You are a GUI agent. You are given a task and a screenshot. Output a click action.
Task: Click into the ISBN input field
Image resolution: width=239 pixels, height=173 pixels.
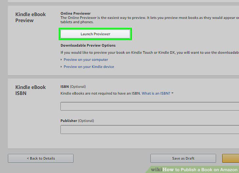[x=150, y=106]
